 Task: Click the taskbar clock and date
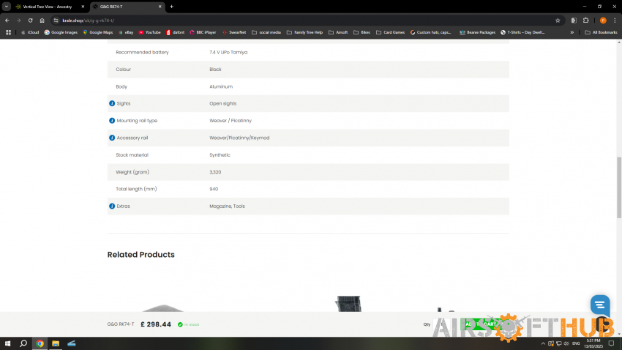(x=593, y=343)
